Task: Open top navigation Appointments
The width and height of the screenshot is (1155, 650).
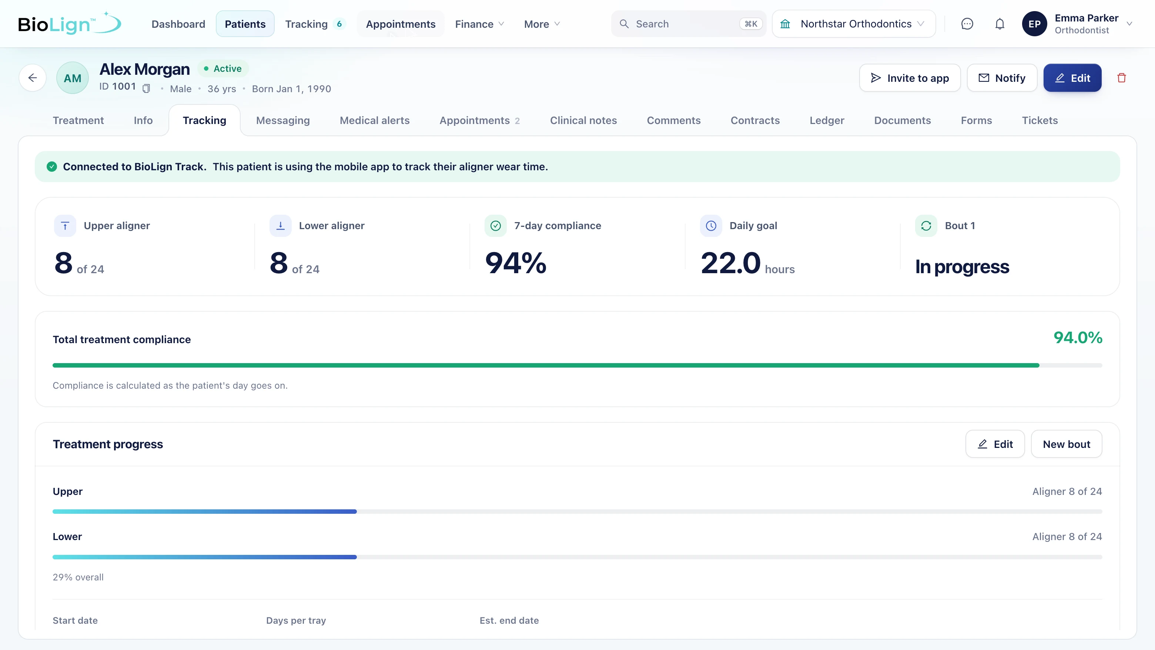Action: (401, 24)
